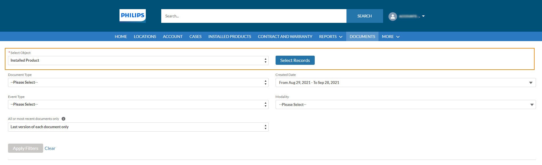Go to the HOME menu item
The image size is (542, 165).
click(x=121, y=37)
